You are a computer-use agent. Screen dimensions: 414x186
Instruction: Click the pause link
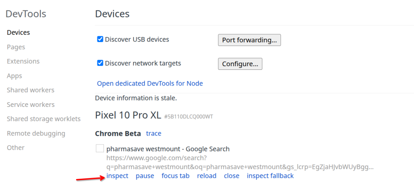145,176
